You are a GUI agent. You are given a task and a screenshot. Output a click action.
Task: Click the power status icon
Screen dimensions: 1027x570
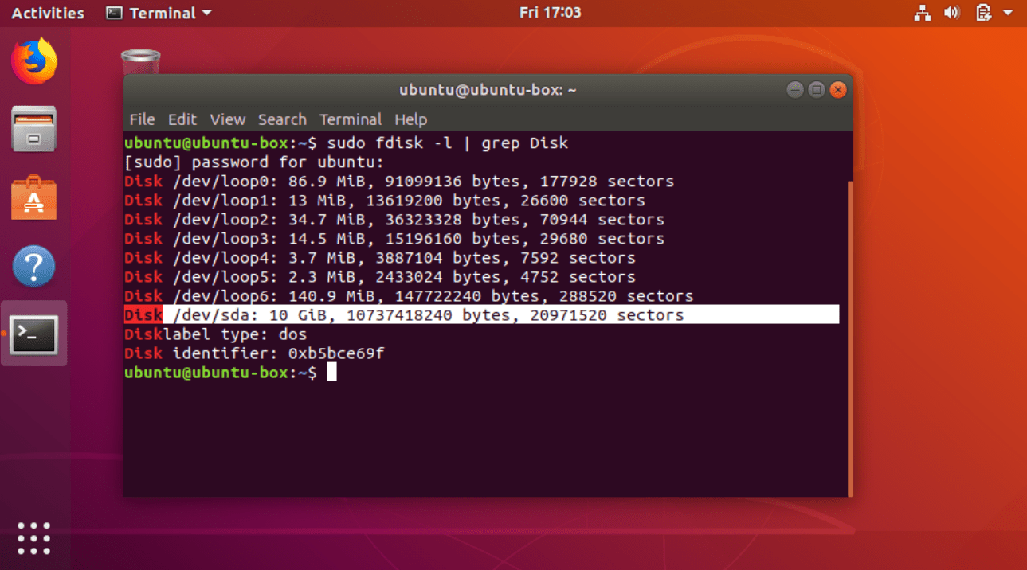(x=983, y=13)
